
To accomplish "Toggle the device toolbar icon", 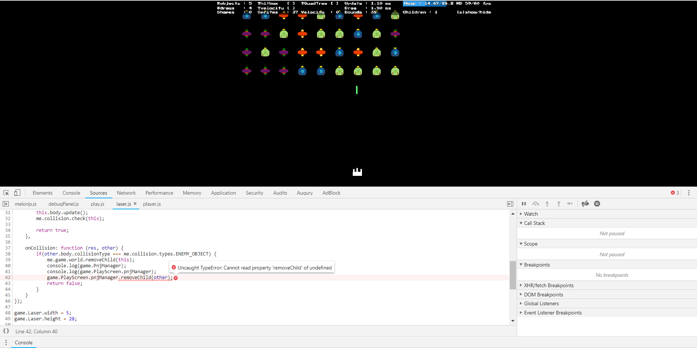I will pyautogui.click(x=17, y=193).
